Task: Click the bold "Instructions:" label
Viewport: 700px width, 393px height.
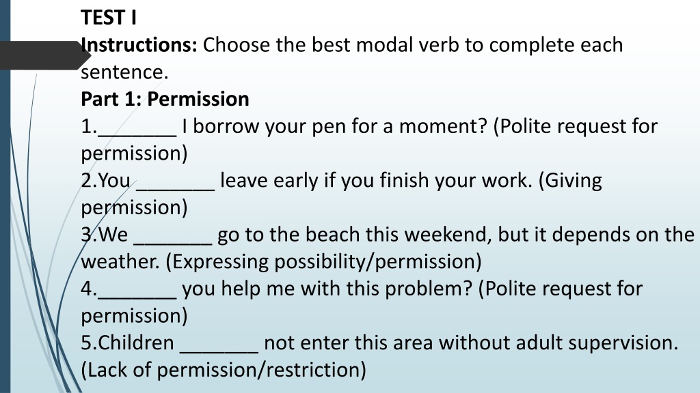Action: 139,45
